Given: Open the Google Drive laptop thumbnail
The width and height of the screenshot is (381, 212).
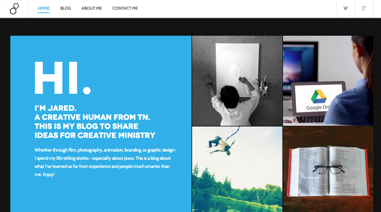Looking at the screenshot, I should 328,81.
